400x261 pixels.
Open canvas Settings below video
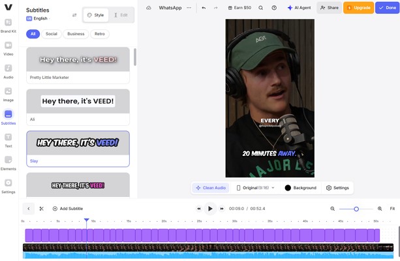337,188
